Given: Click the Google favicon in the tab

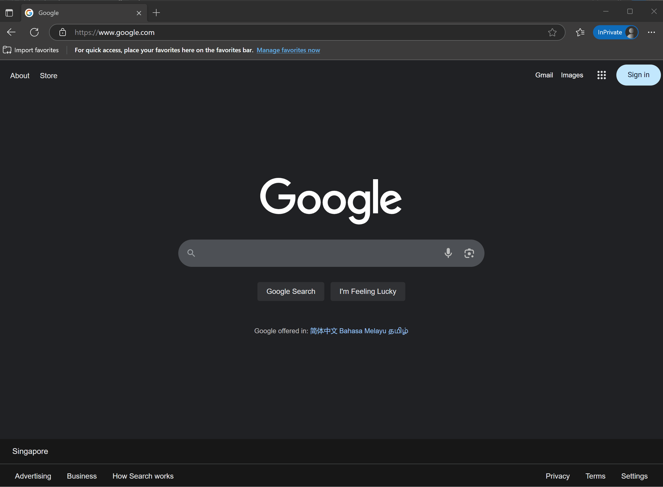Looking at the screenshot, I should [29, 13].
